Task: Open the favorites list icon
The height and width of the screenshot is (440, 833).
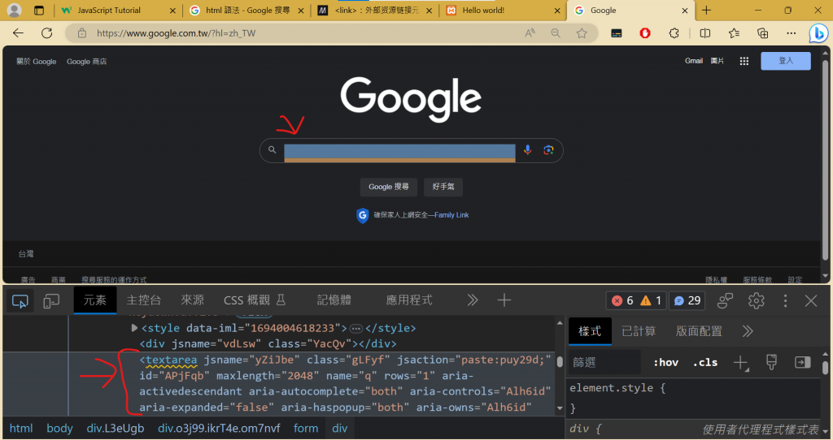Action: pos(734,32)
